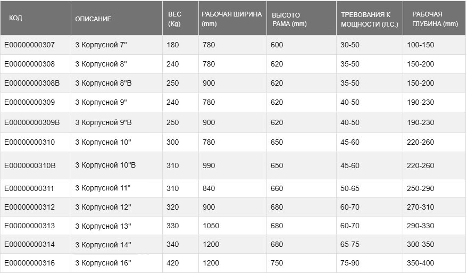Click the power requirement value 50-65
This screenshot has height=274, width=467.
point(350,189)
